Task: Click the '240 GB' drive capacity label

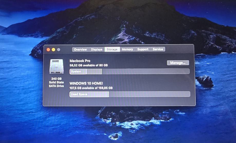Action: coord(56,79)
